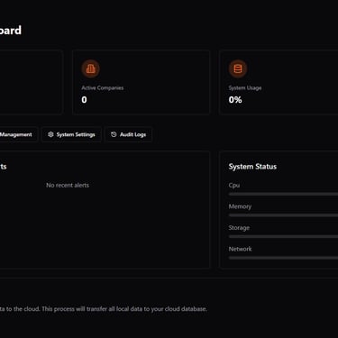Viewport: 338px width, 338px height.
Task: Click the Network usage progress bar
Action: coord(283,258)
